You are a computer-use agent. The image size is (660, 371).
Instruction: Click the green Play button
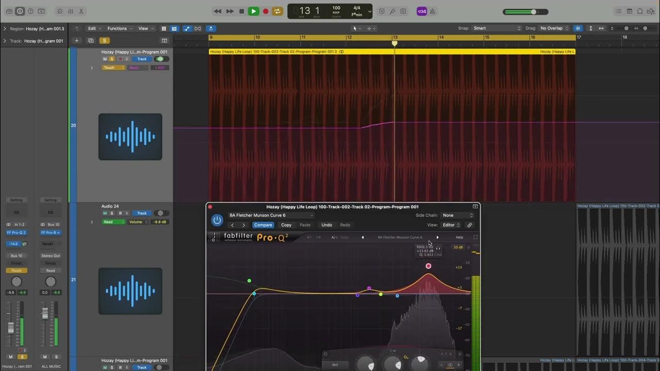click(x=253, y=11)
